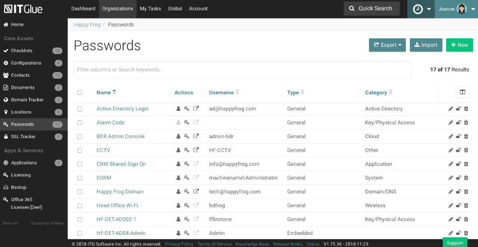Sort by Category column
The image size is (478, 247).
pos(379,93)
